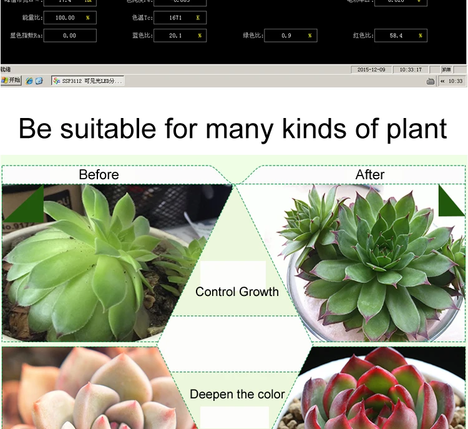Click status bar date 2015-12-09
This screenshot has width=468, height=429.
[x=371, y=69]
